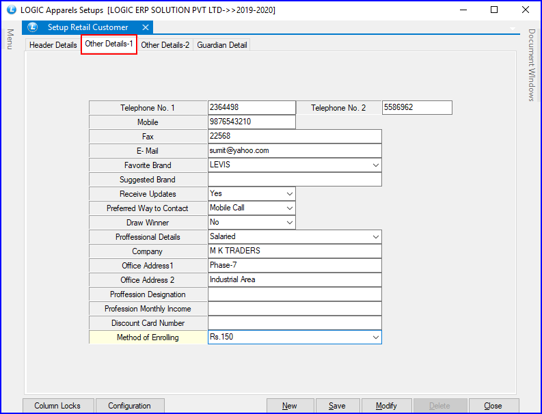Click the Office Address 2 field
This screenshot has height=414, width=542.
(x=295, y=280)
